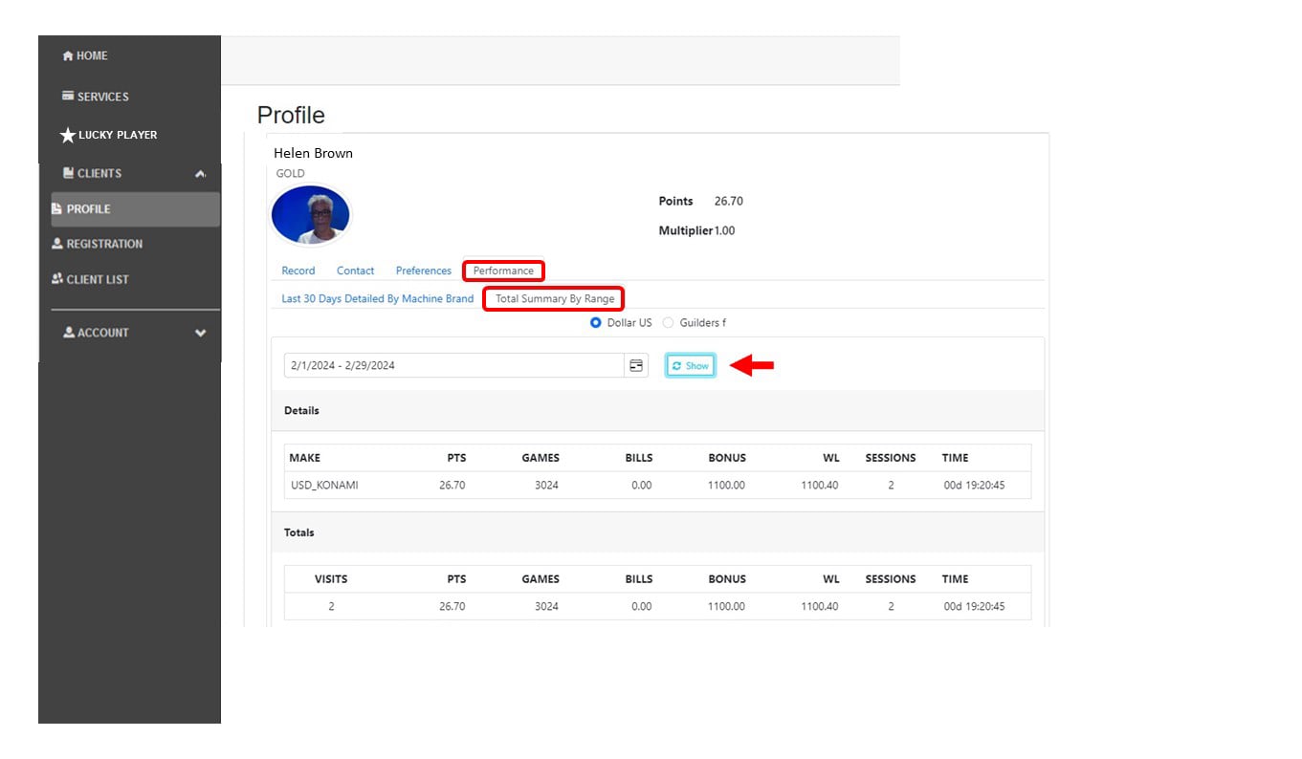1302x759 pixels.
Task: Click the card icon next to SERVICES
Action: (x=68, y=96)
